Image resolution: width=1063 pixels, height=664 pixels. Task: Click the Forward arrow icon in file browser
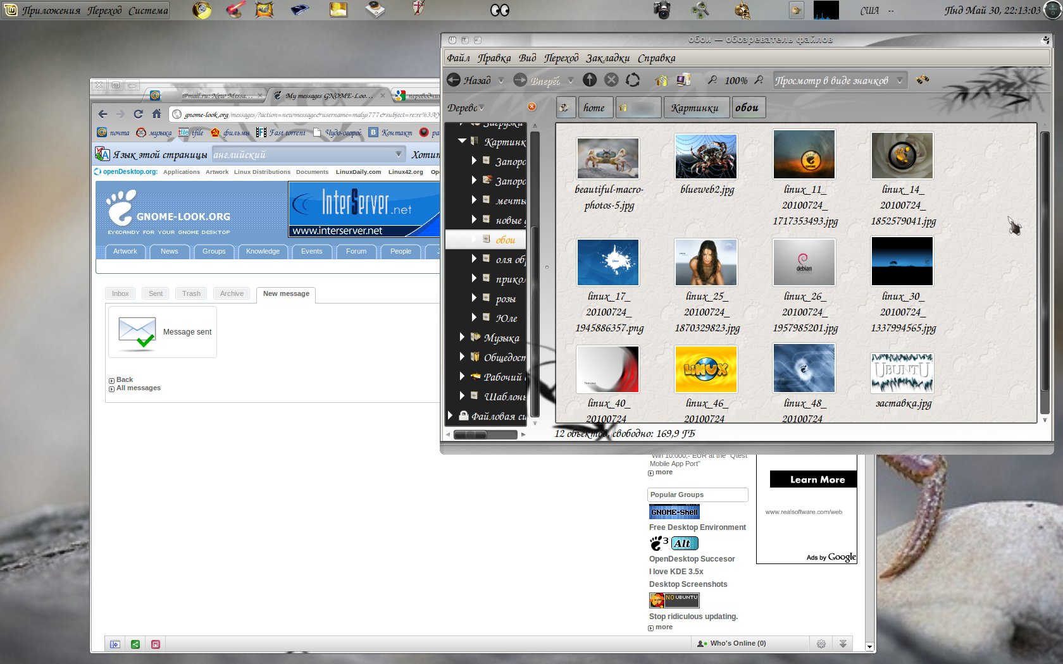pyautogui.click(x=520, y=80)
